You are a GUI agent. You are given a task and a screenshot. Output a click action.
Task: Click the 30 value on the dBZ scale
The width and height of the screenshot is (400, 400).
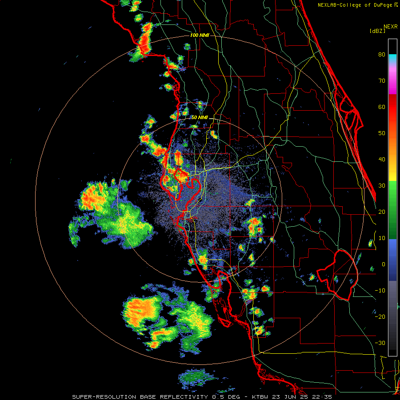click(382, 186)
